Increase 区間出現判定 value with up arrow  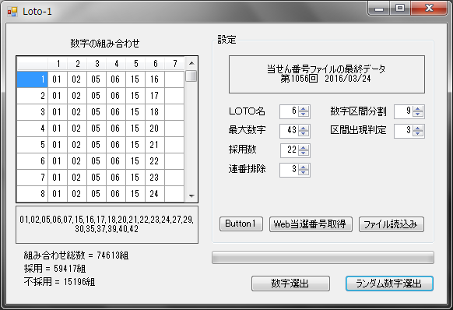418,128
